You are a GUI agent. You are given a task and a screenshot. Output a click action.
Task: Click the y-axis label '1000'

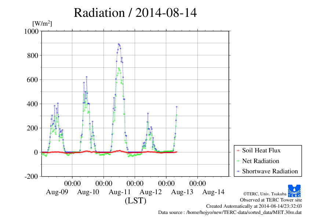point(31,31)
